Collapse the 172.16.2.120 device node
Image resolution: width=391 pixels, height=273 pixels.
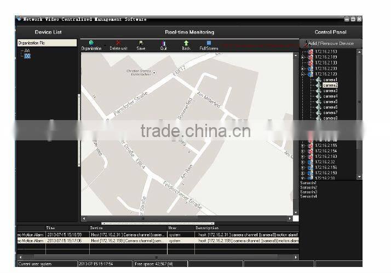[x=303, y=74]
